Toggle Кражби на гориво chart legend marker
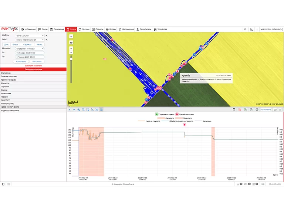 (x=177, y=114)
